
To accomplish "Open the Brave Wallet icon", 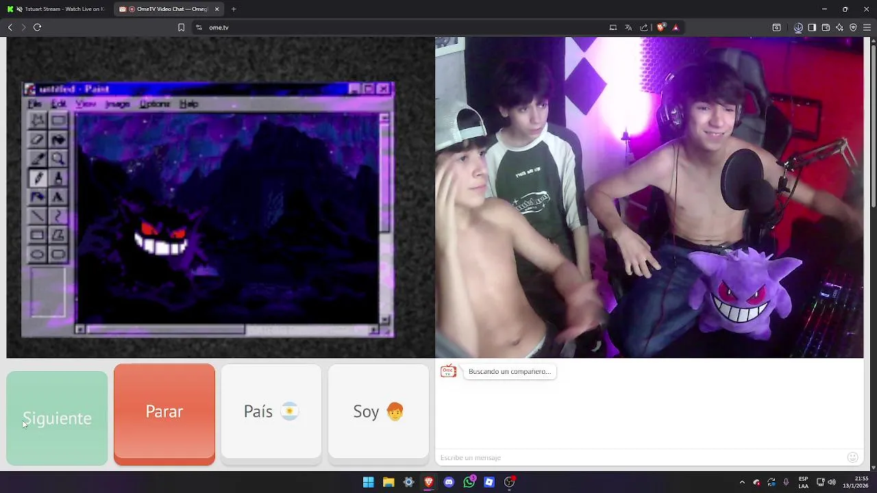I will (x=826, y=27).
